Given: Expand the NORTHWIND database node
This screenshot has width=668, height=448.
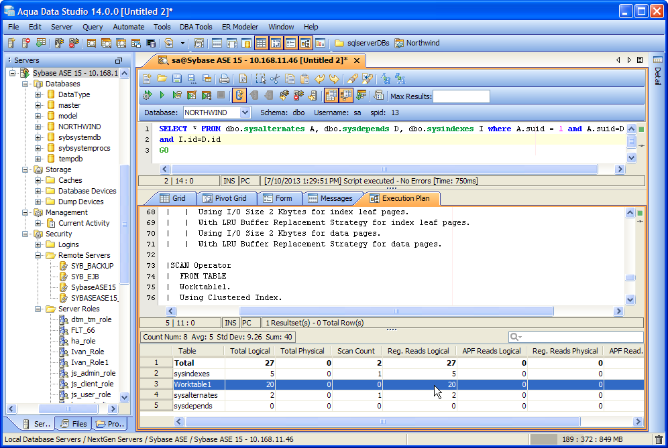Looking at the screenshot, I should tap(38, 127).
